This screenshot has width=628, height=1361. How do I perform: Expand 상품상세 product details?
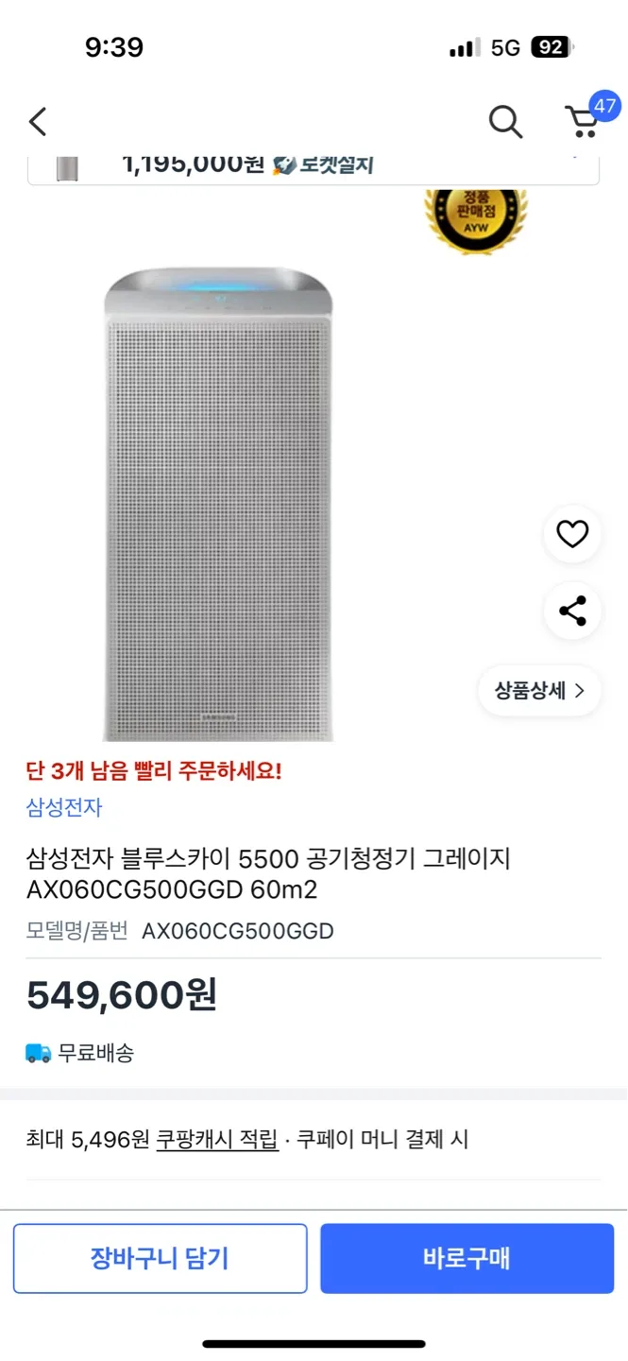540,690
